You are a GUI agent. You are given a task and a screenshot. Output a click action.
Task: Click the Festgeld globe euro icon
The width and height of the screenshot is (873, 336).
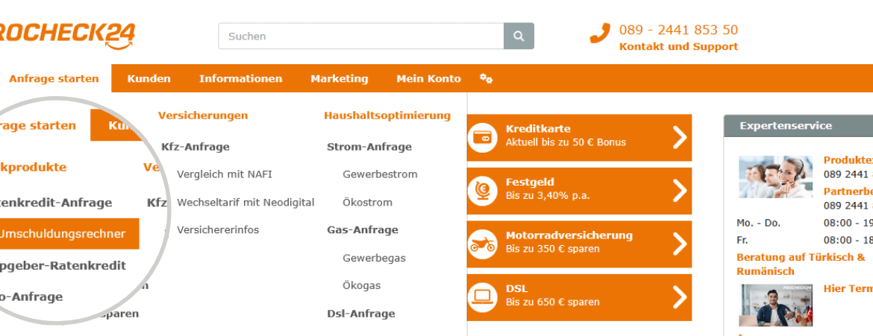482,191
